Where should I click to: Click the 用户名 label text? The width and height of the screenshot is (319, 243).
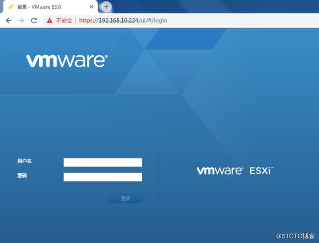(x=25, y=161)
